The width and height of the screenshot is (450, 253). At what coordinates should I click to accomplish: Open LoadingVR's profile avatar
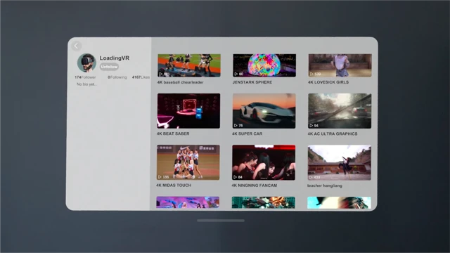pos(86,63)
